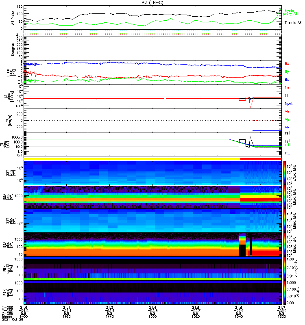Click the 'hhmm' row label
Image resolution: width=305 pixels, height=325 pixels.
click(x=7, y=316)
